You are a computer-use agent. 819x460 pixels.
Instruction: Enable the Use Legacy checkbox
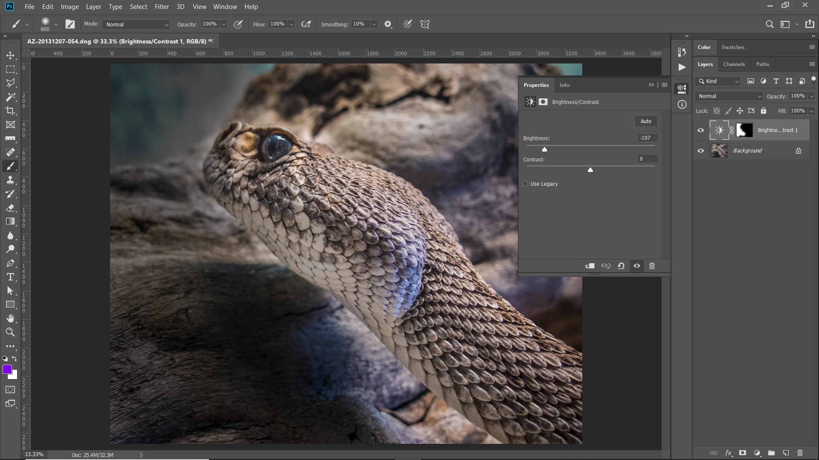tap(526, 184)
